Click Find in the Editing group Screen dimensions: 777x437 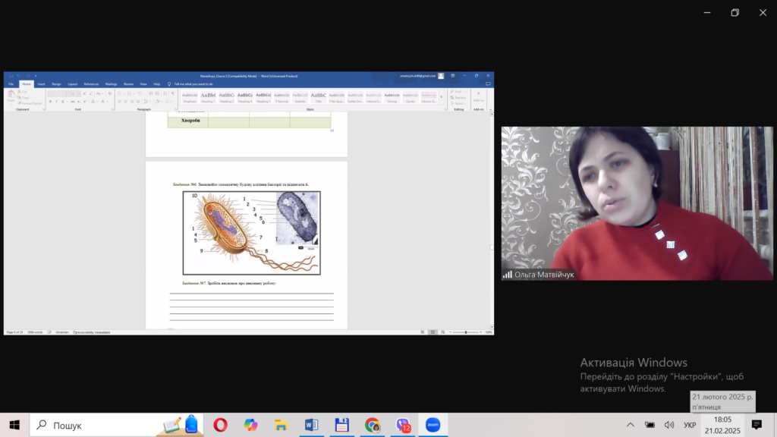[x=456, y=92]
